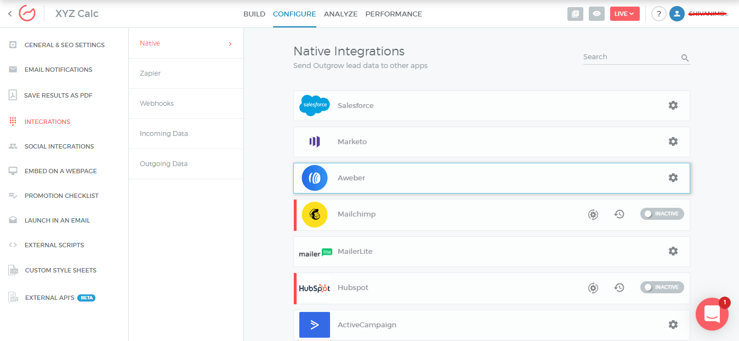Open Salesforce settings gear
The image size is (739, 341).
[x=673, y=105]
